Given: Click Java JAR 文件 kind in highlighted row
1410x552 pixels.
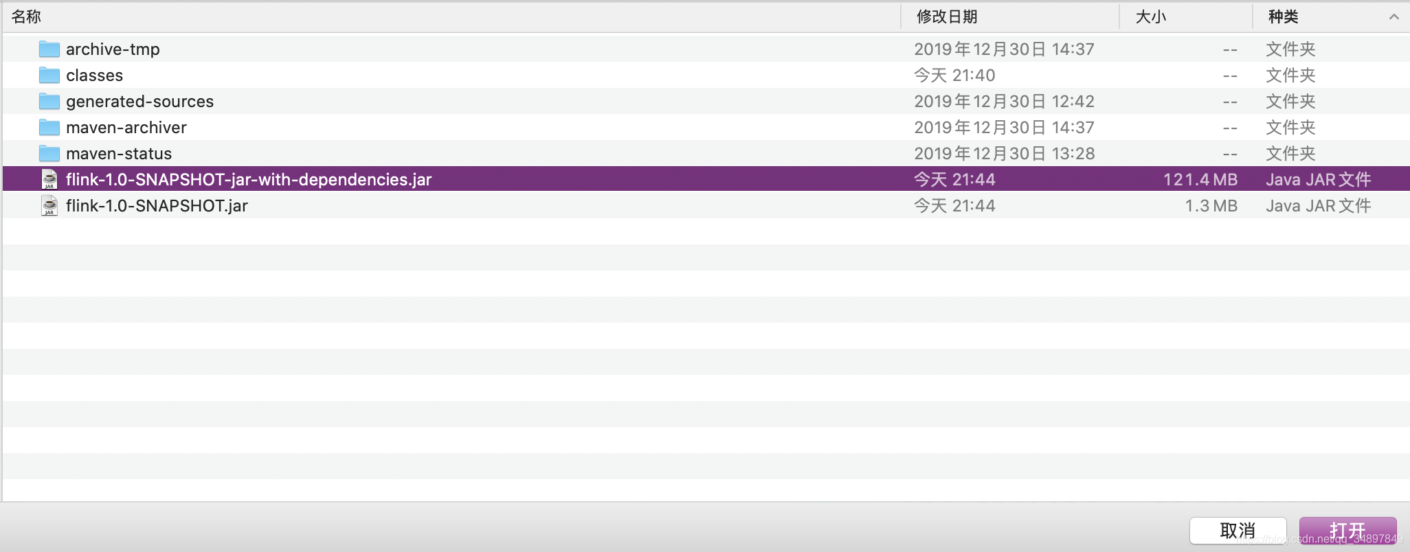Looking at the screenshot, I should pyautogui.click(x=1319, y=179).
